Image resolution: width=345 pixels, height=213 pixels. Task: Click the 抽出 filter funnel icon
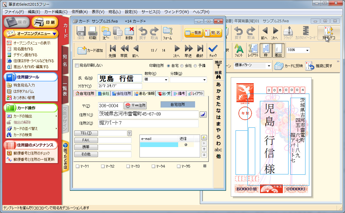pos(218,64)
